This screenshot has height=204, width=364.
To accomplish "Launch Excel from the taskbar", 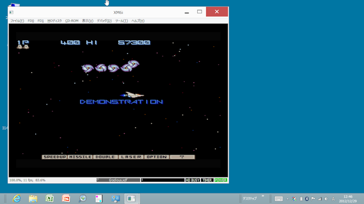I will click(50, 199).
